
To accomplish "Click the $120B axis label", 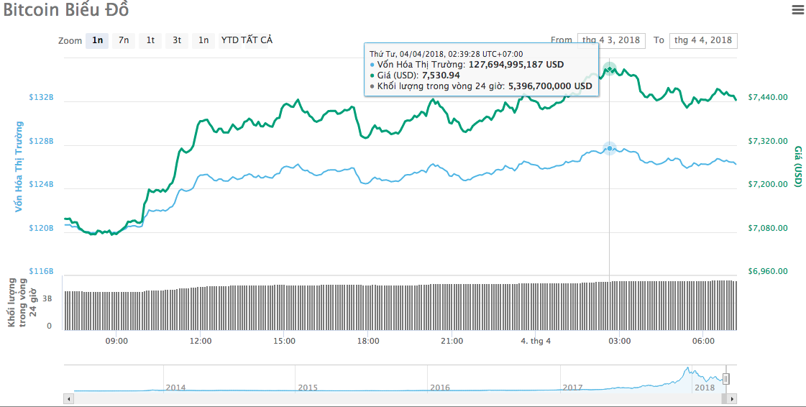I will (41, 228).
